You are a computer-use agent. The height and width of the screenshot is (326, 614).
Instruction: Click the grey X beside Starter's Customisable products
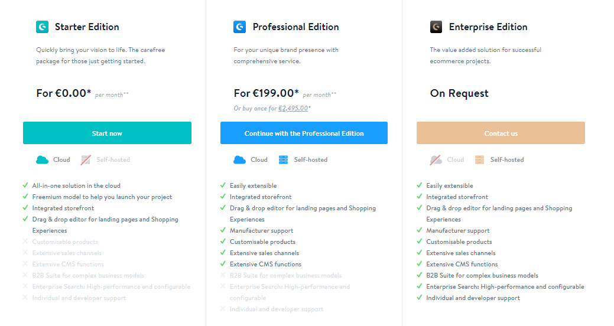click(25, 242)
